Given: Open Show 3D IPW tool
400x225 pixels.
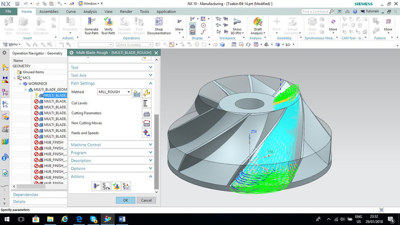Looking at the screenshot, I should (237, 26).
